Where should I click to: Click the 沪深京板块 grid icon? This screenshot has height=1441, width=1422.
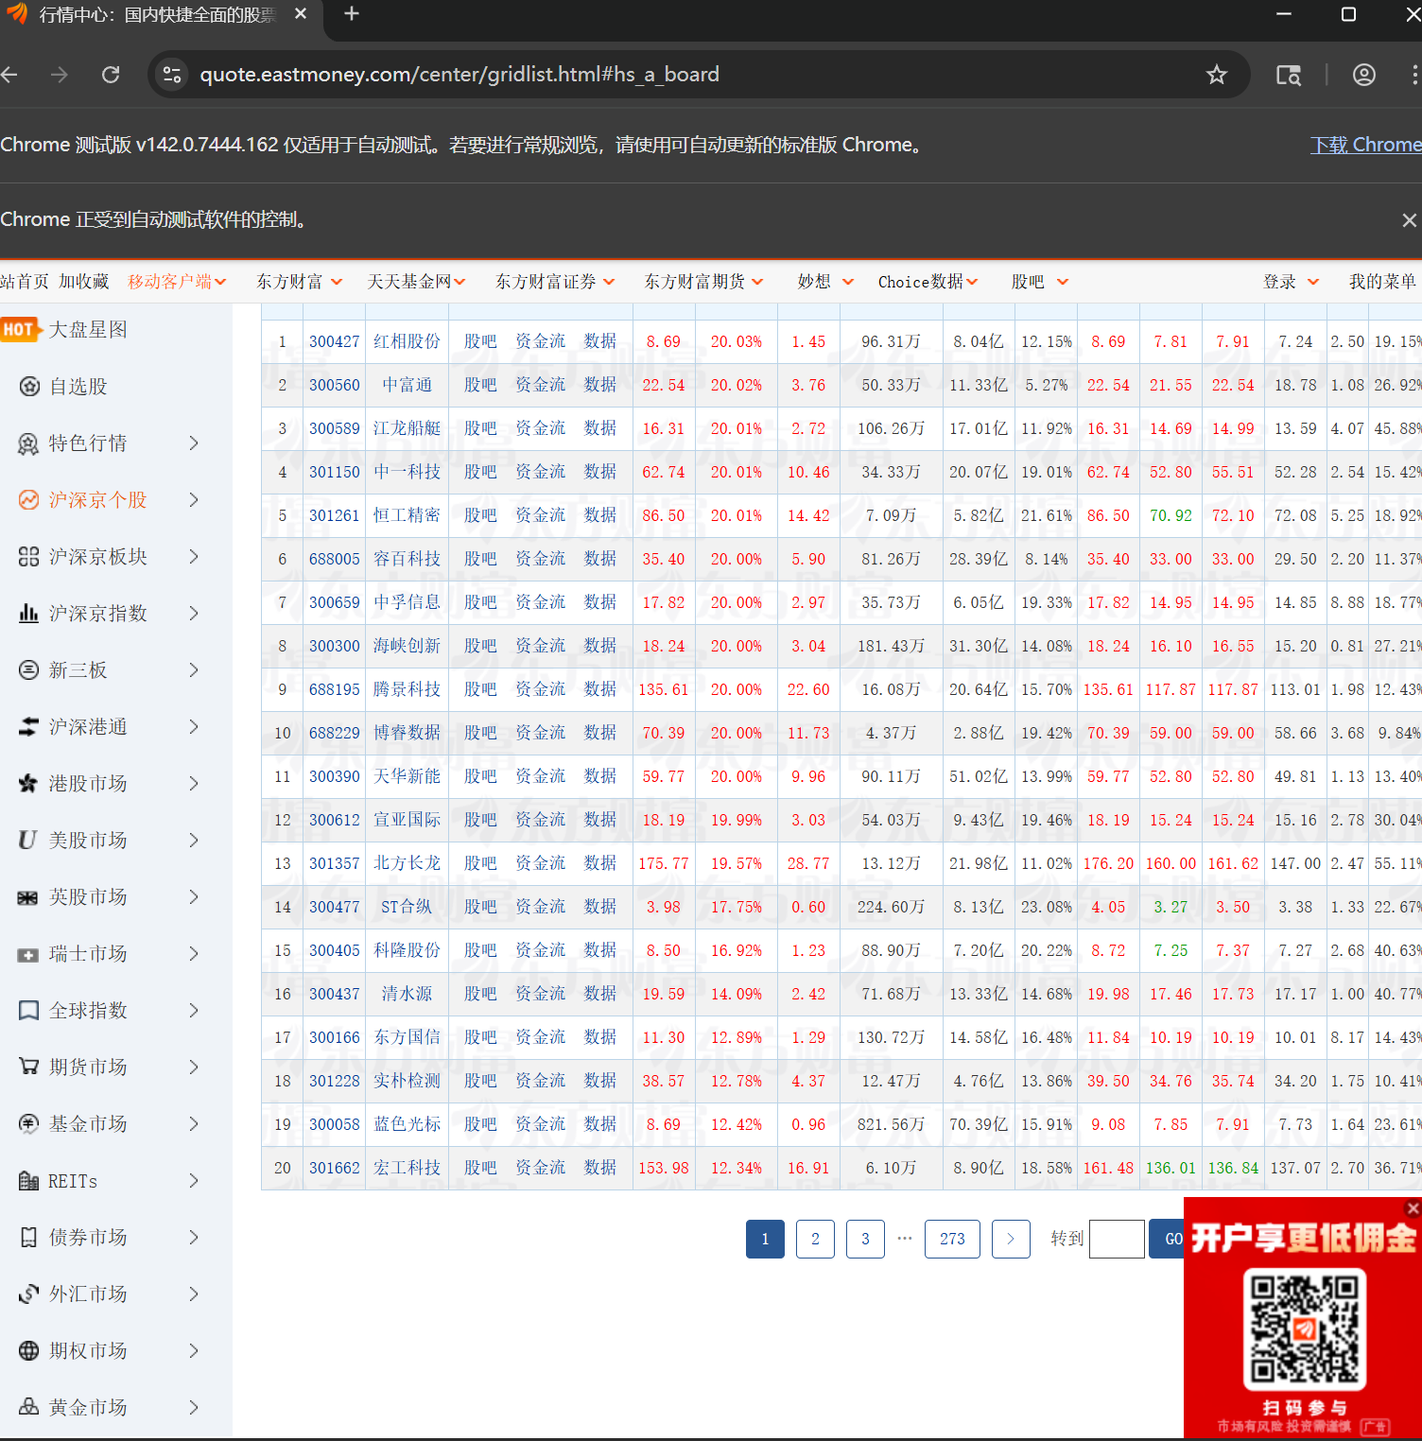29,556
